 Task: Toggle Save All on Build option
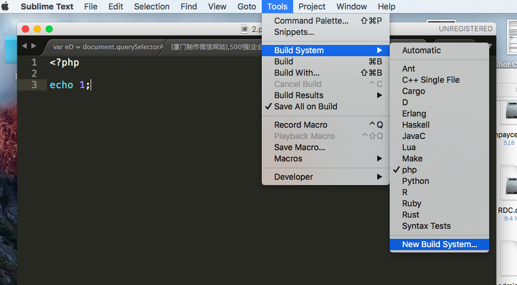306,106
